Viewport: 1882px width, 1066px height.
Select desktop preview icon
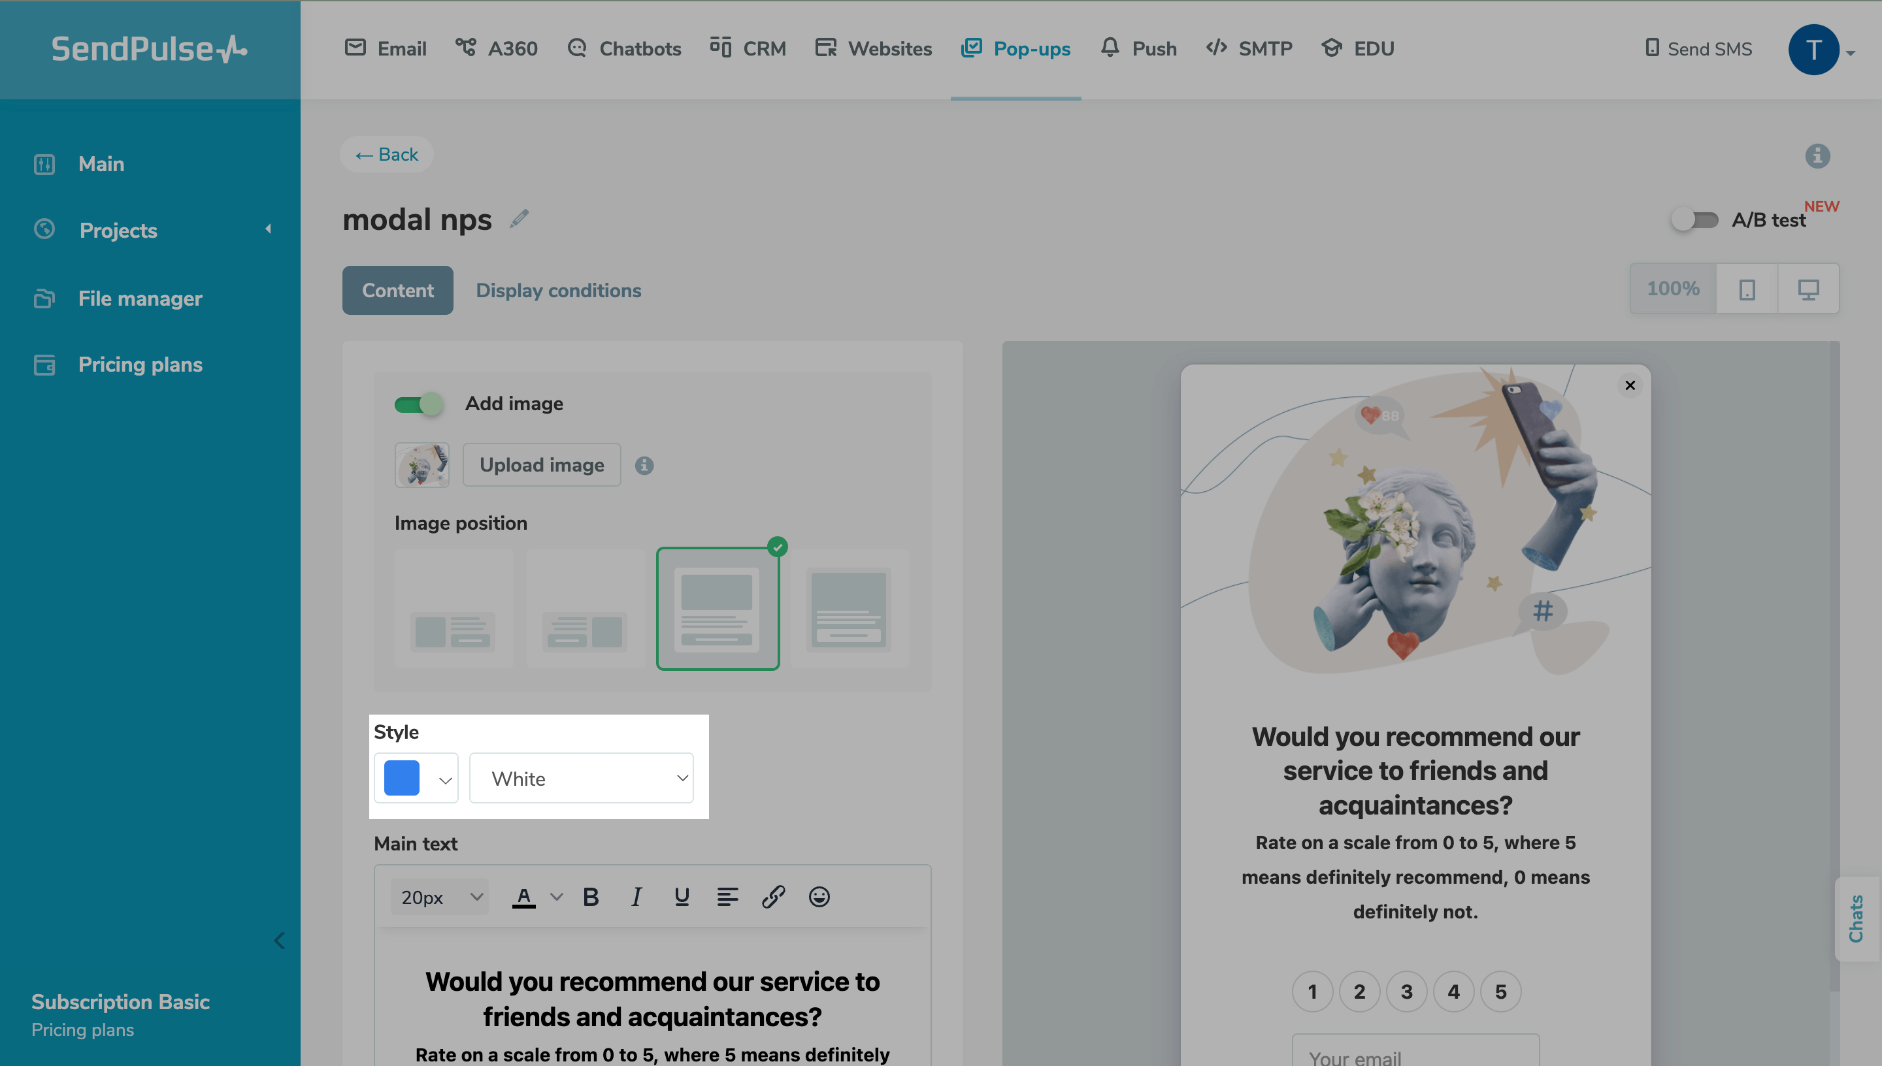point(1808,289)
